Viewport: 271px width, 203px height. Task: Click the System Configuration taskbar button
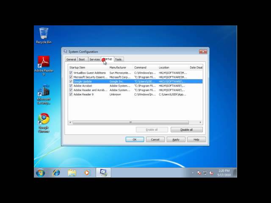[x=103, y=173]
